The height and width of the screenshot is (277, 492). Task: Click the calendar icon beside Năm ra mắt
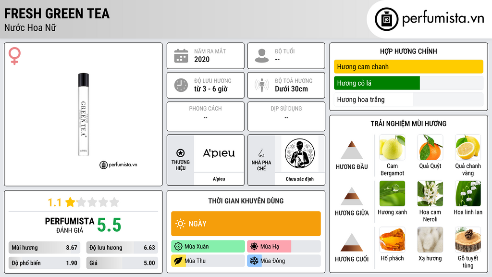181,56
